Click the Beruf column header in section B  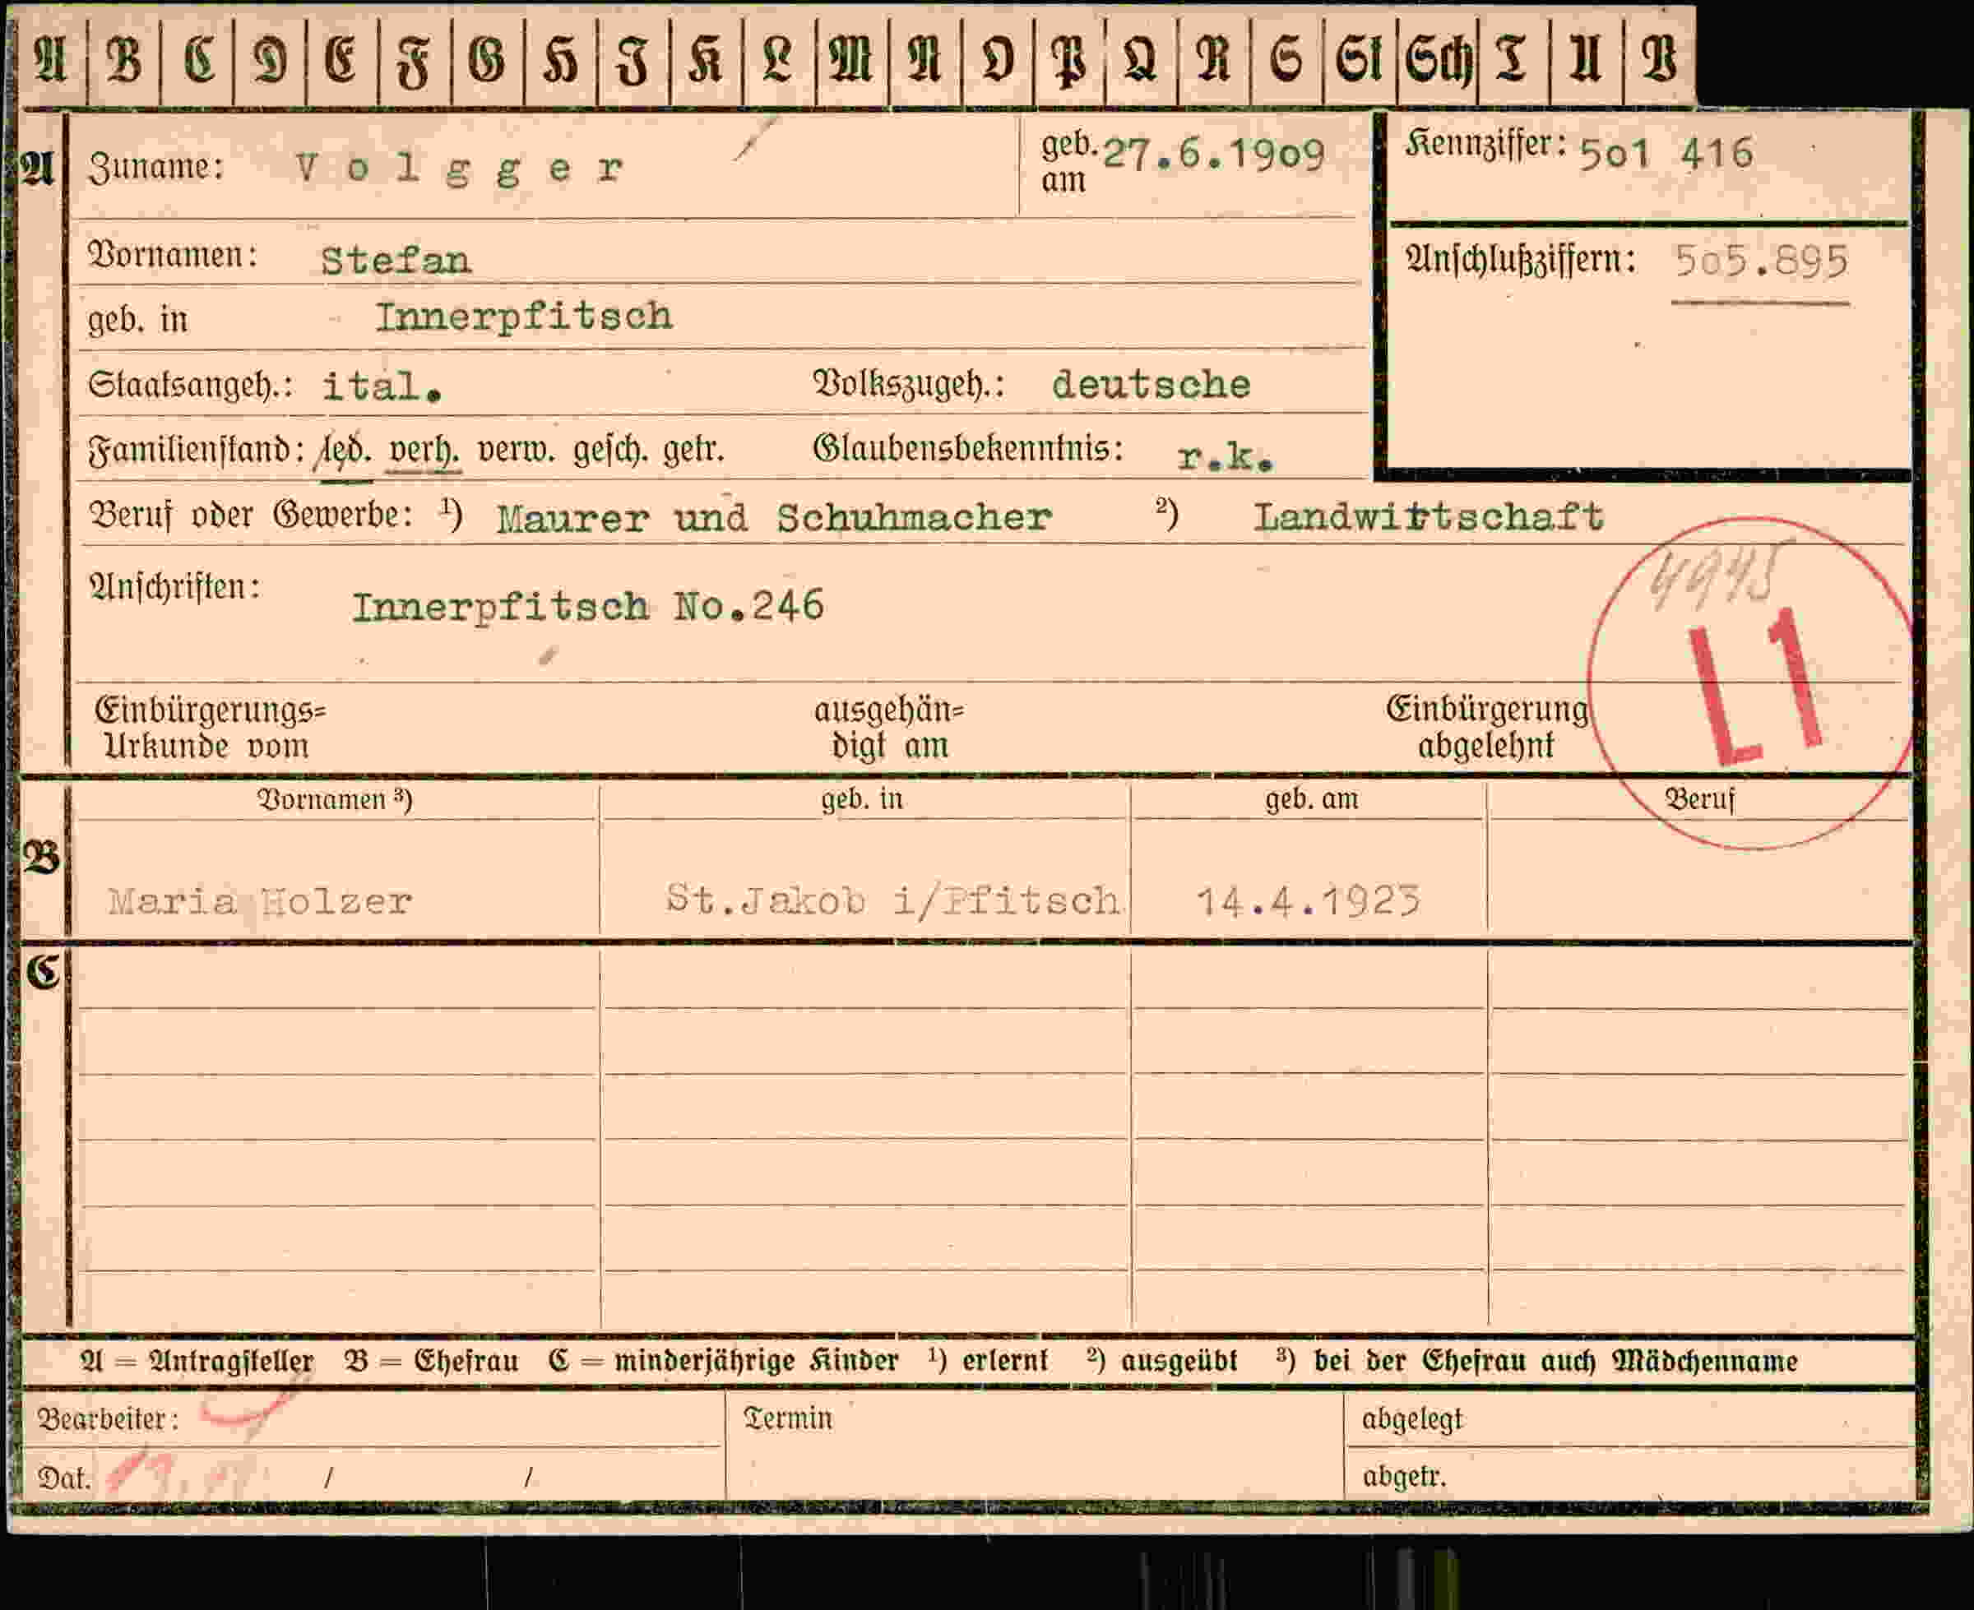point(1699,799)
